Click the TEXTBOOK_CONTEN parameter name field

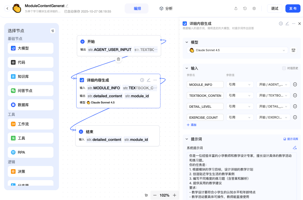(x=205, y=95)
